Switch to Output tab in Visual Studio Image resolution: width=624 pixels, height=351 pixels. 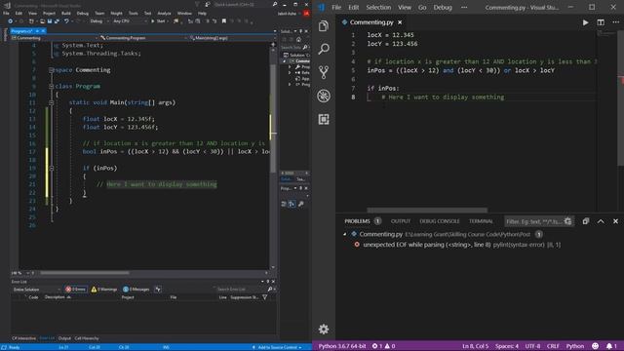point(64,338)
